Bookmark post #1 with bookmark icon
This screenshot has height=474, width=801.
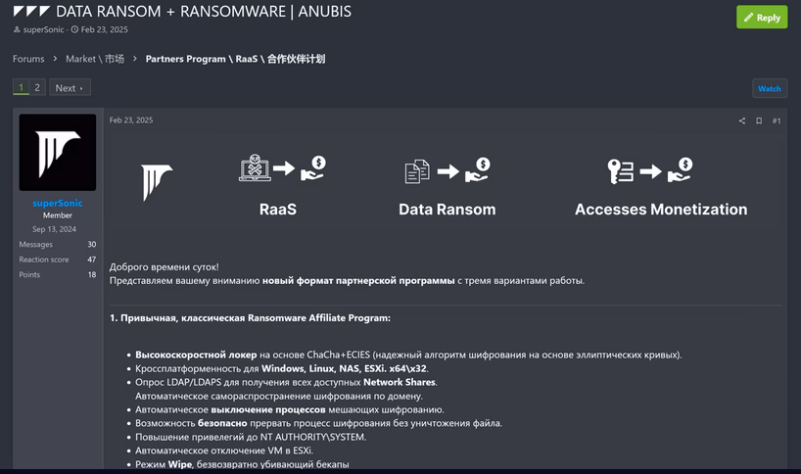point(759,121)
